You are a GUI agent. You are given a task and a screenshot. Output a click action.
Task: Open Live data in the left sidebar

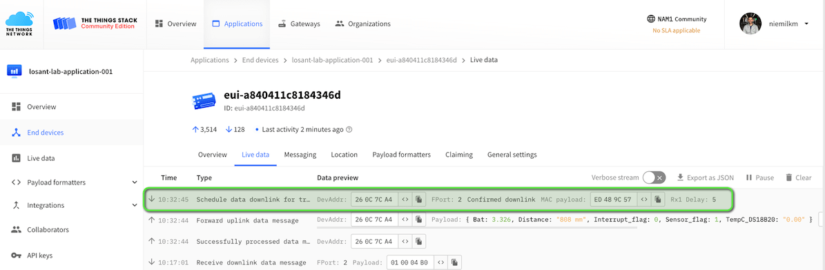pos(72,158)
